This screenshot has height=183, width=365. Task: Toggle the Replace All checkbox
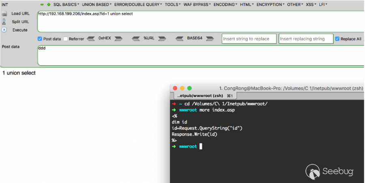(337, 39)
